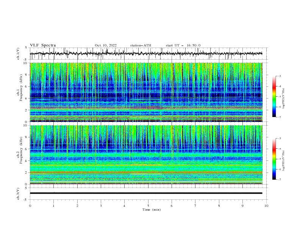Click time axis tick label "0"
Image resolution: width=300 pixels, height=231 pixels.
point(30,206)
